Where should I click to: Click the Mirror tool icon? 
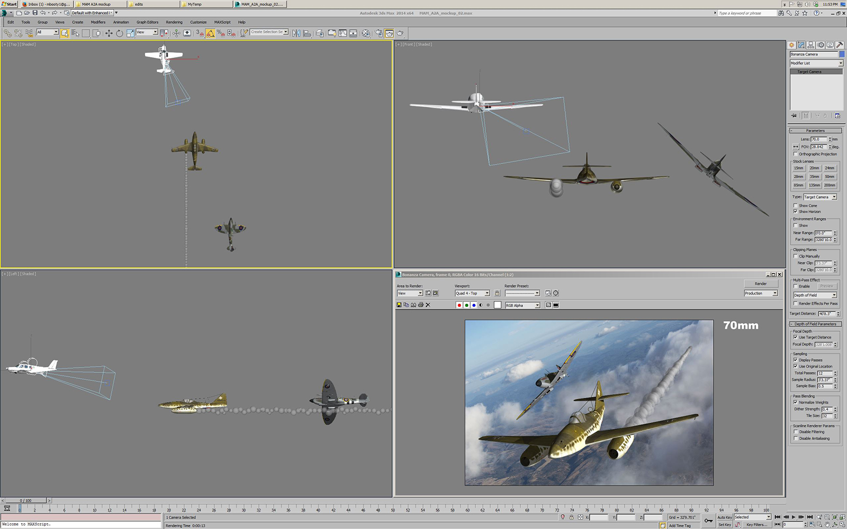pos(296,33)
